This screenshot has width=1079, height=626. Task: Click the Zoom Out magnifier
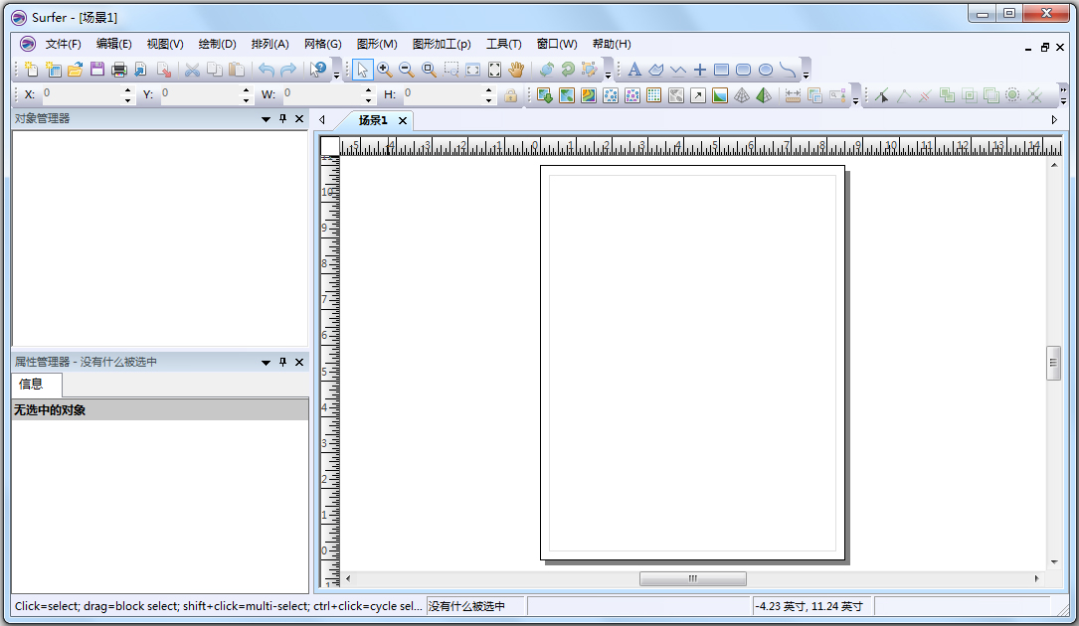click(407, 69)
